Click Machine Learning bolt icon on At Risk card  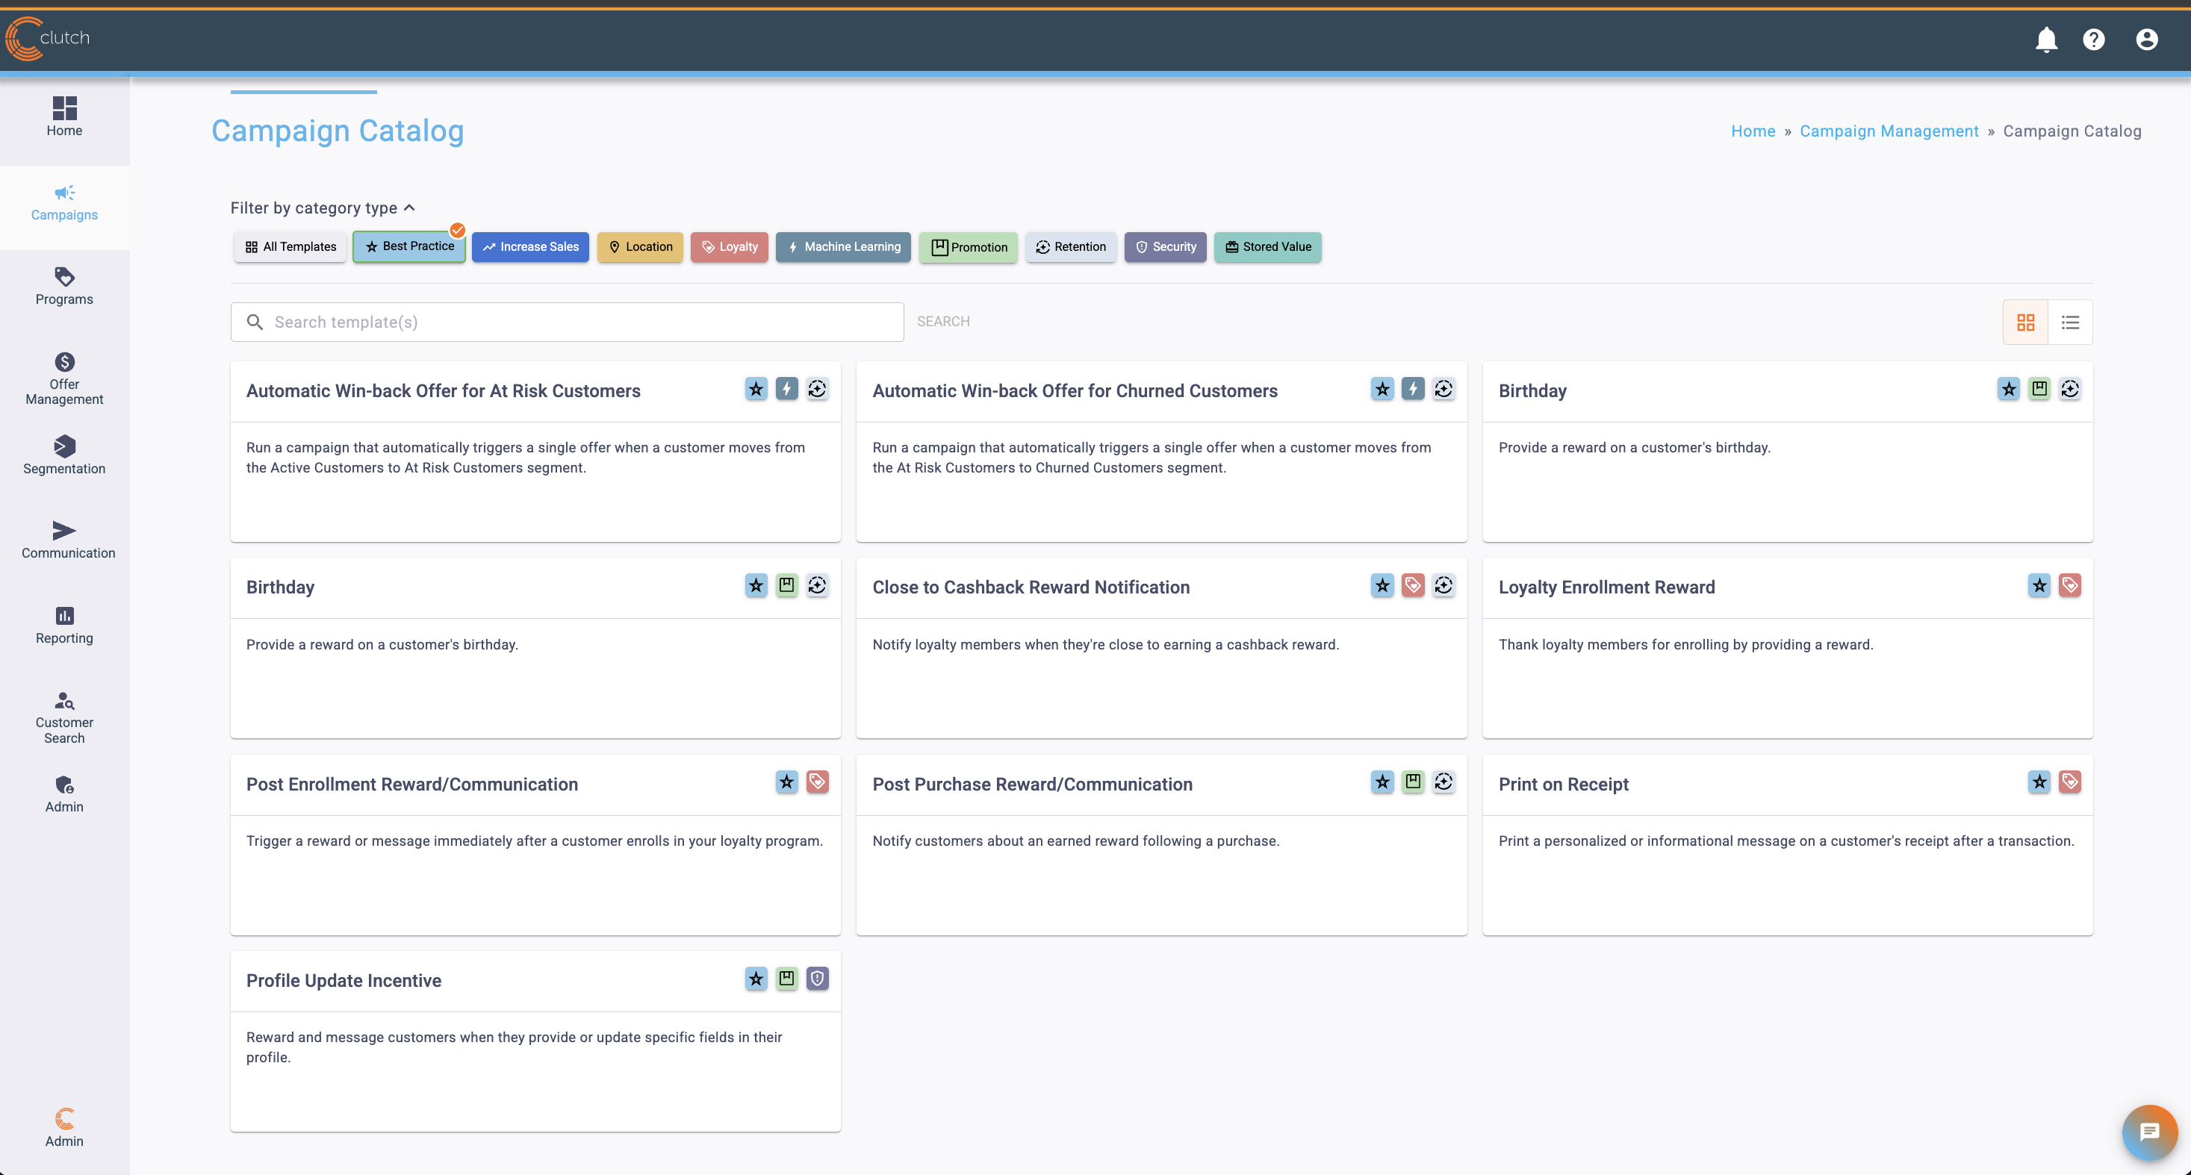click(x=786, y=390)
